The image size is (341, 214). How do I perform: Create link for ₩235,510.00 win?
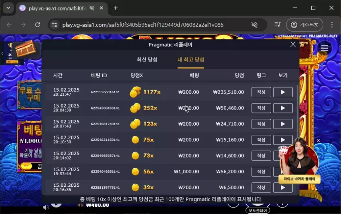click(x=261, y=92)
